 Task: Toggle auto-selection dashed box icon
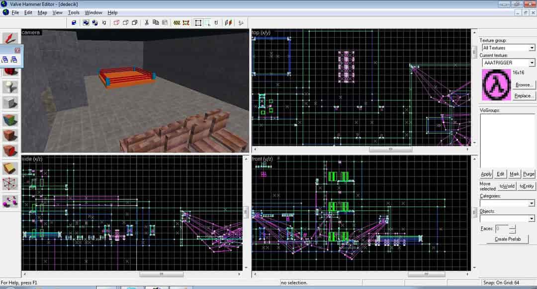click(x=207, y=22)
